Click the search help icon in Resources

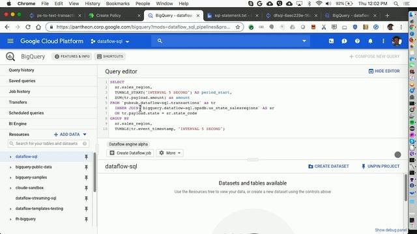pyautogui.click(x=85, y=144)
